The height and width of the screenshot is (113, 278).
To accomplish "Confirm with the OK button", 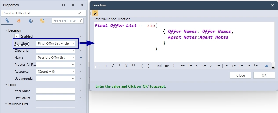I will 264,75.
